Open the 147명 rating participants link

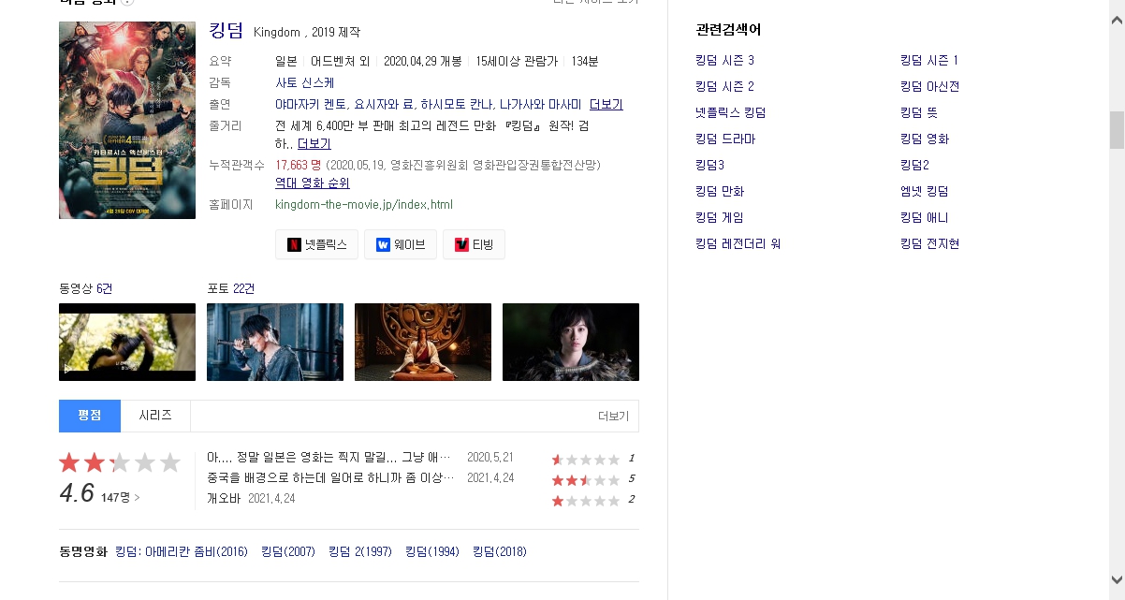coord(120,498)
